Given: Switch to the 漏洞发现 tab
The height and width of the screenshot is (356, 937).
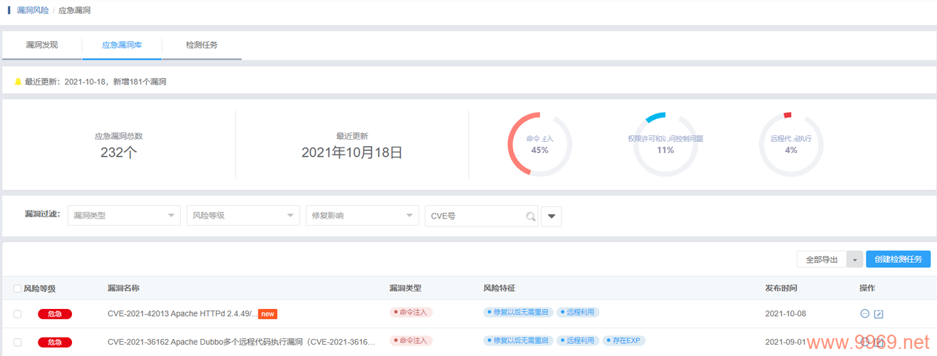Looking at the screenshot, I should (x=42, y=45).
